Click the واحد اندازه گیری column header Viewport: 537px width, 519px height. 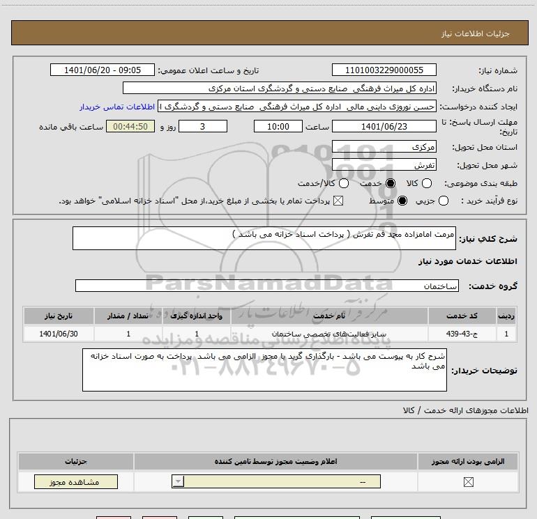(196, 316)
